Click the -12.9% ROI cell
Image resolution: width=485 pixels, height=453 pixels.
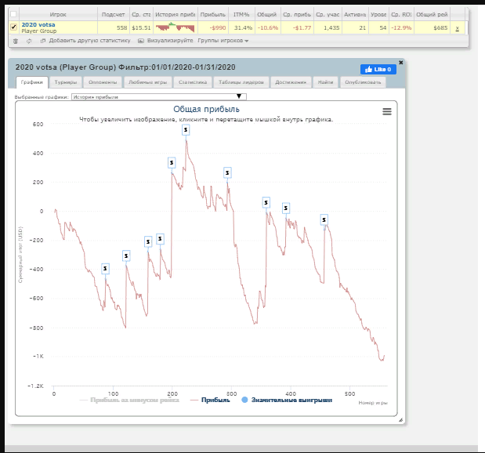[401, 28]
